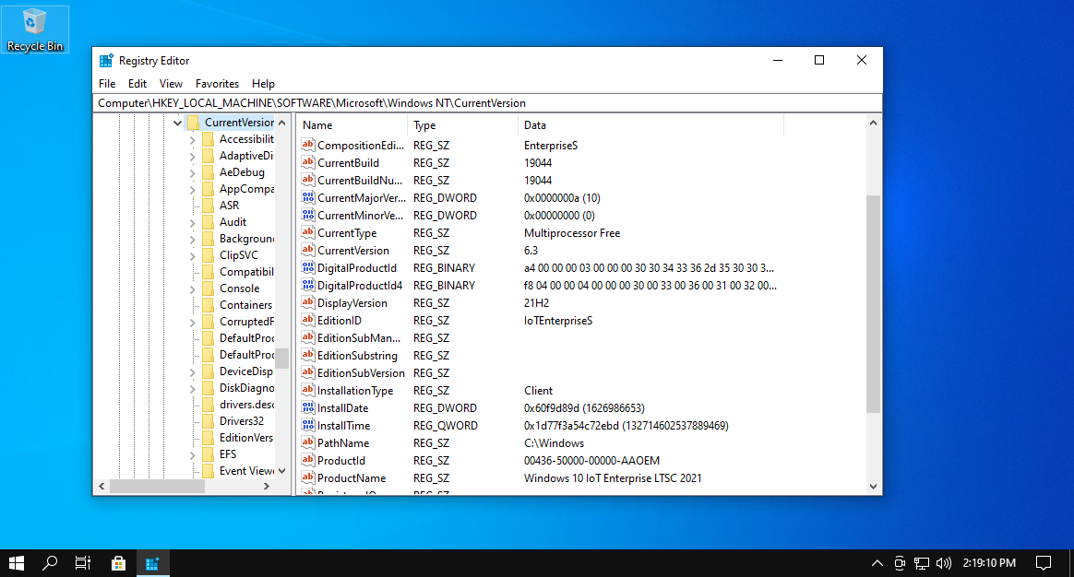
Task: Expand the Accessibility tree node
Action: point(193,139)
